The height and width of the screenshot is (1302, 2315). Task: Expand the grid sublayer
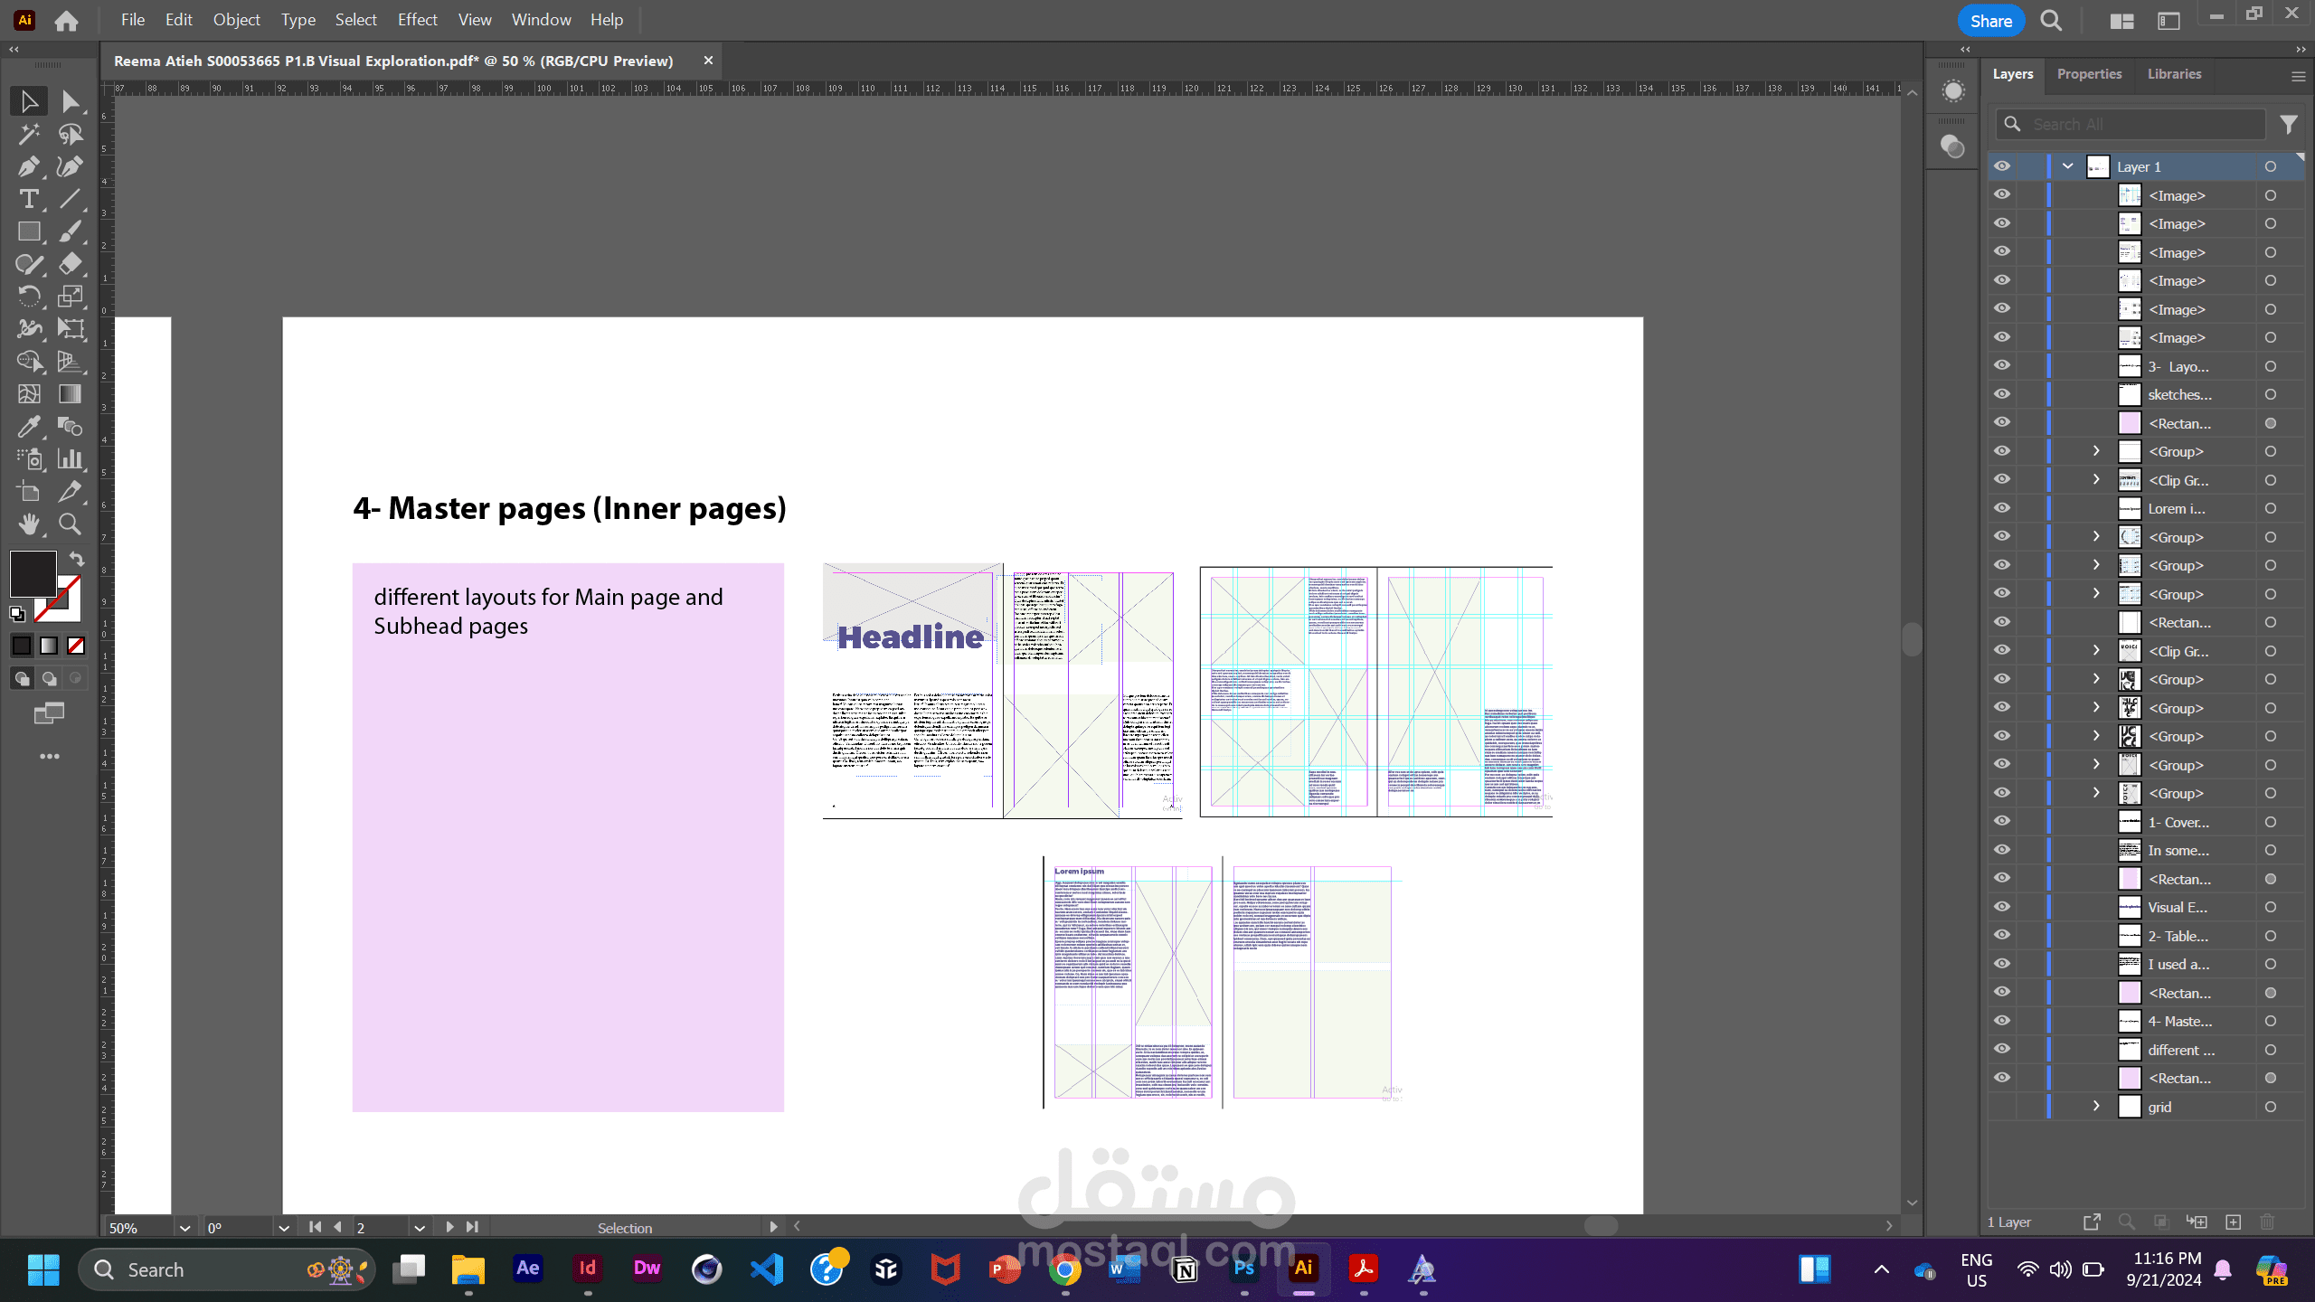coord(2096,1107)
